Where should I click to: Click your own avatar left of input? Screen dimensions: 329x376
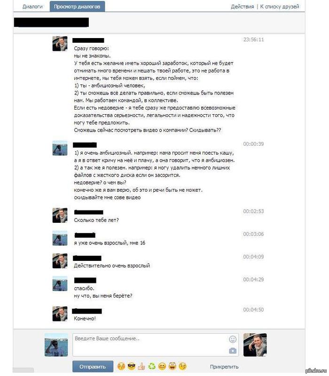[x=56, y=345]
